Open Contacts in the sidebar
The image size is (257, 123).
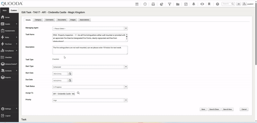click(x=9, y=71)
